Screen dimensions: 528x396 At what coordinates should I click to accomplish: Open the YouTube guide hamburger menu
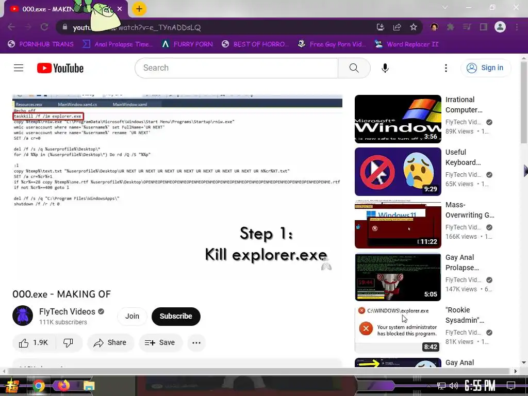click(x=19, y=68)
